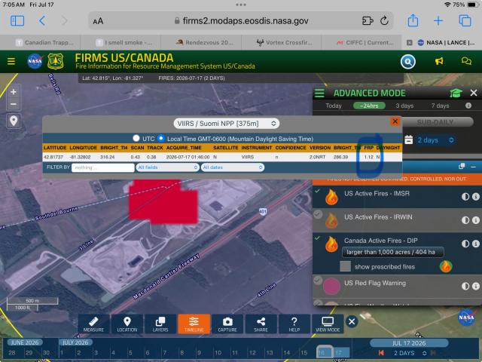Open the Capture camera tool
This screenshot has height=362, width=482.
click(227, 324)
